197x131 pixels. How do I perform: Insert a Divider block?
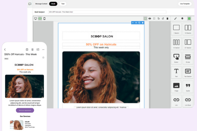point(188,58)
